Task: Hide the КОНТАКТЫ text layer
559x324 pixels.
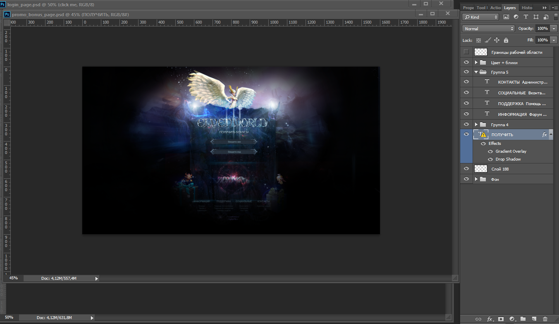Action: click(x=466, y=82)
